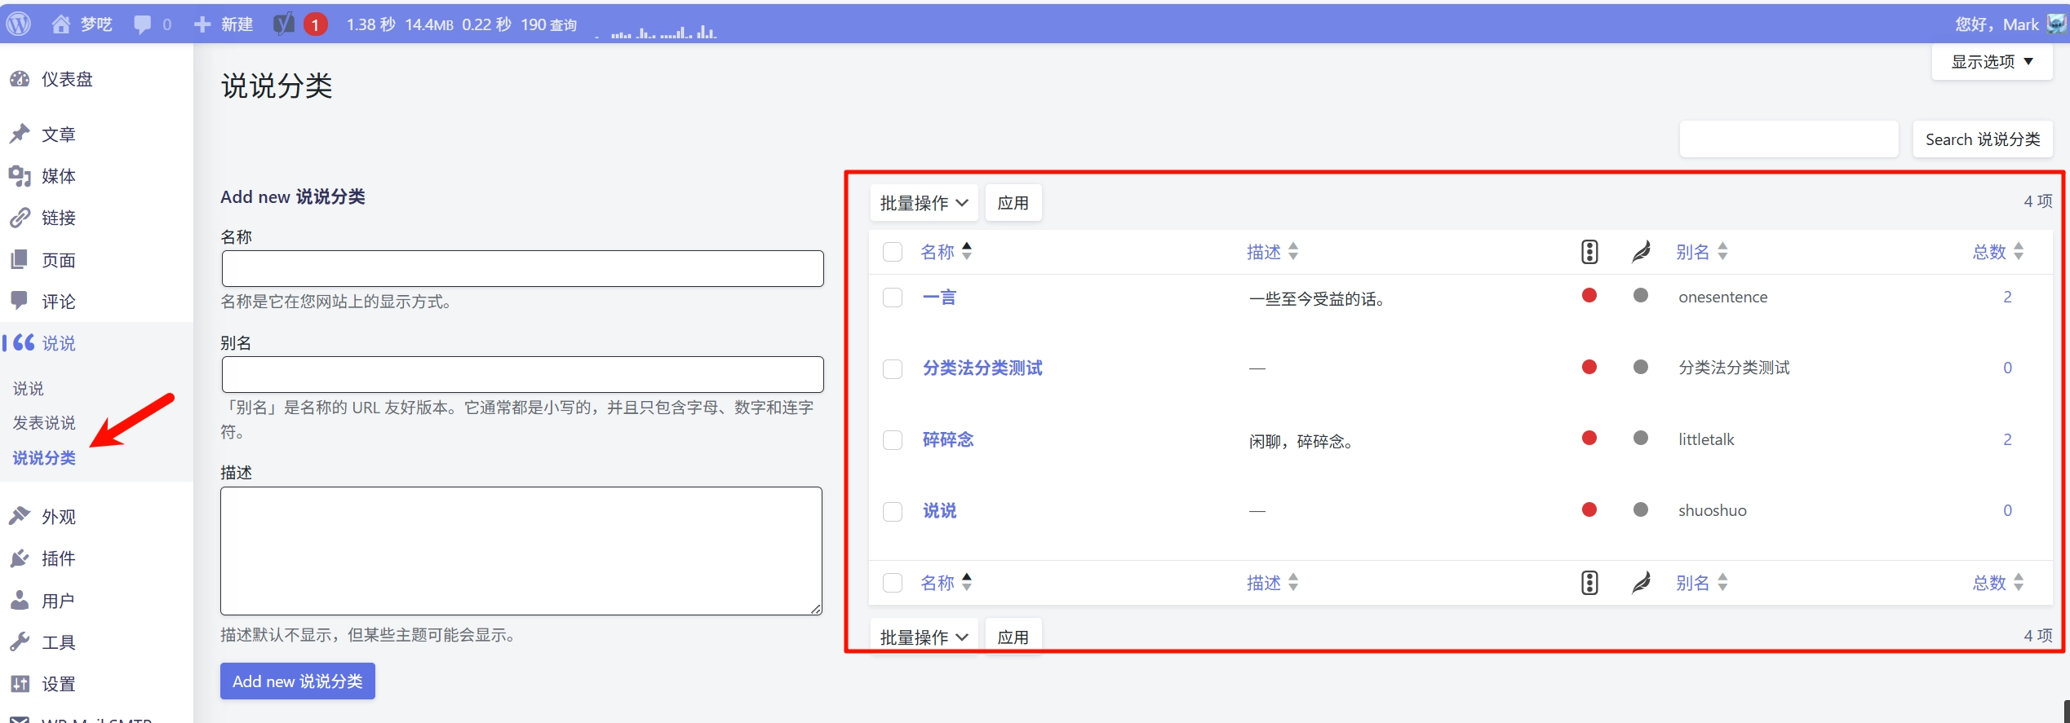Click the 说说 quote icon in the sidebar
2070x723 pixels.
pos(24,342)
